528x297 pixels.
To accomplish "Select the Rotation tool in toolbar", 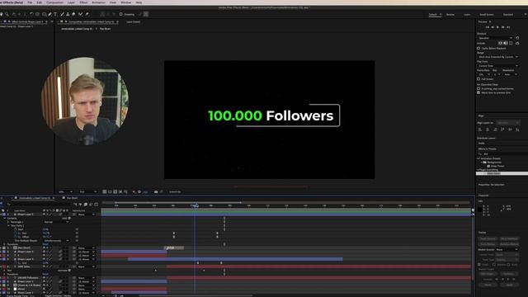I will [31, 14].
